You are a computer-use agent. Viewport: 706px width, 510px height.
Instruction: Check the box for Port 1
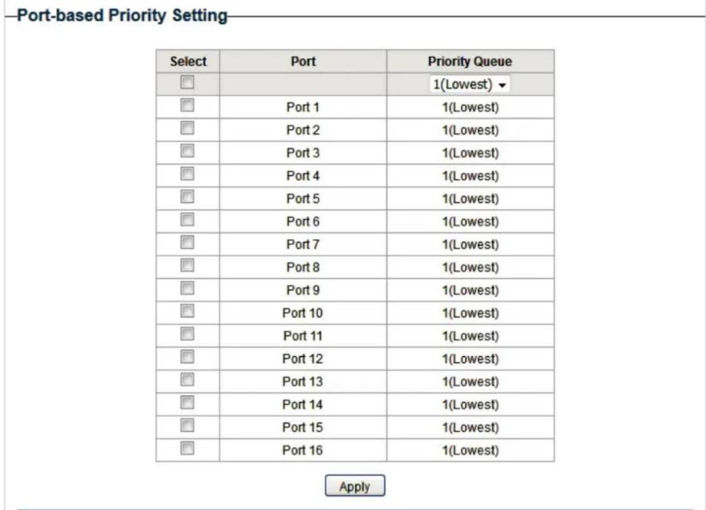click(188, 105)
